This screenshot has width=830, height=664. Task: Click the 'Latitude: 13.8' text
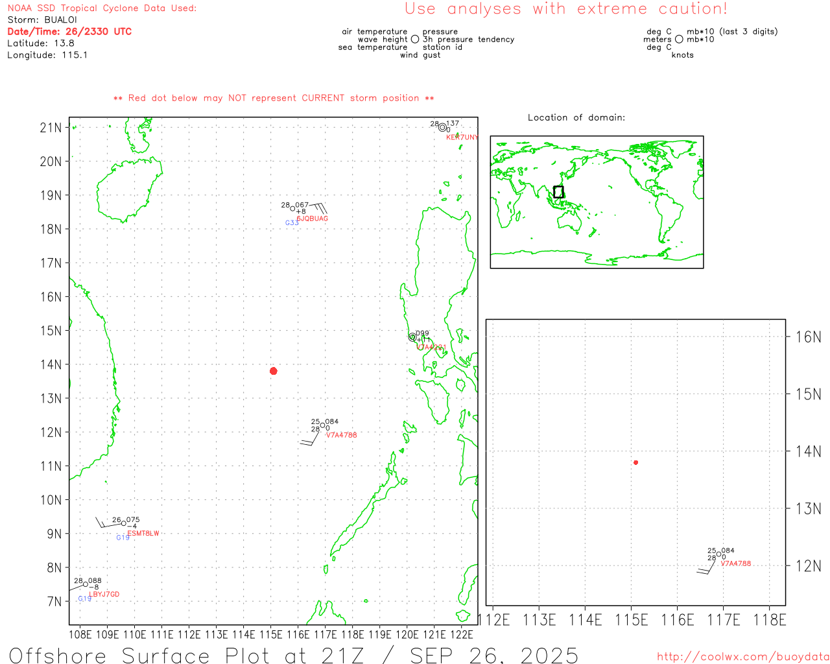(41, 43)
